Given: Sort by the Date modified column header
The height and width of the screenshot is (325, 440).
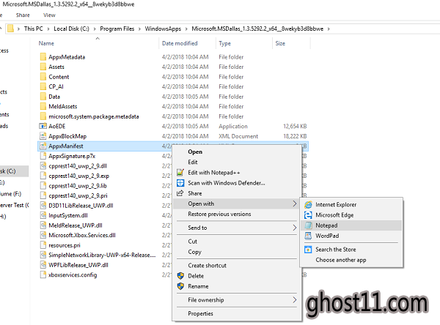Looking at the screenshot, I should point(180,43).
